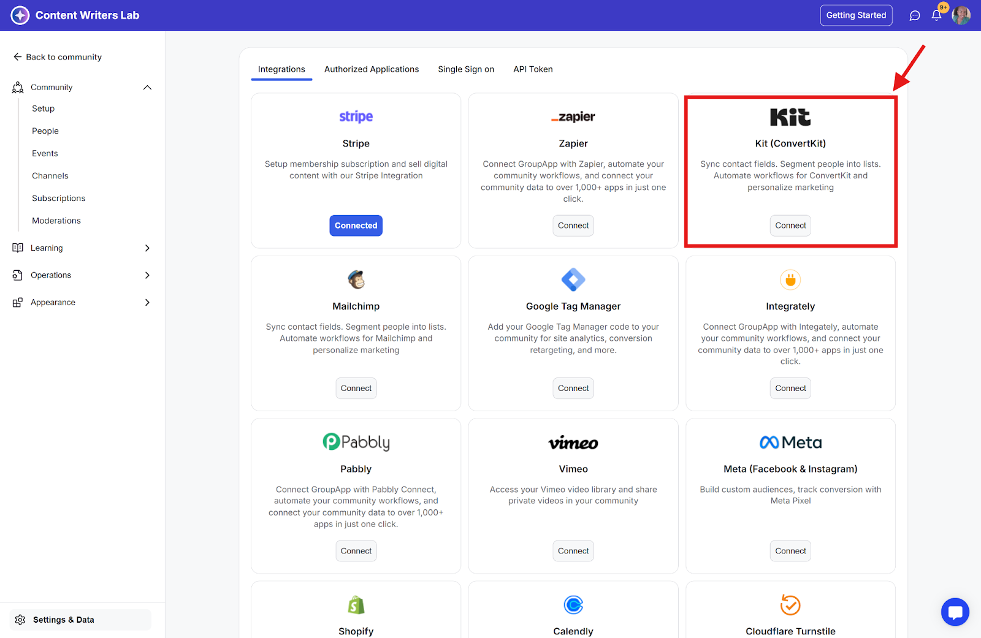Click the Shopify bag logo
This screenshot has height=638, width=981.
[x=356, y=605]
